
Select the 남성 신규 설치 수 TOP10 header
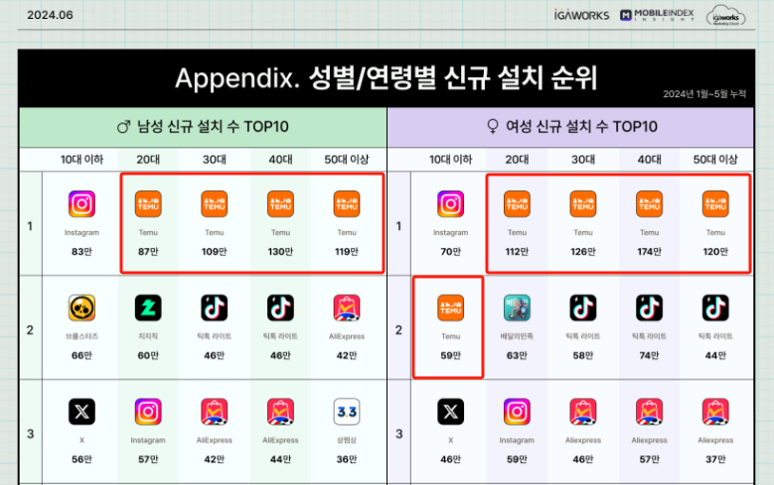[203, 126]
